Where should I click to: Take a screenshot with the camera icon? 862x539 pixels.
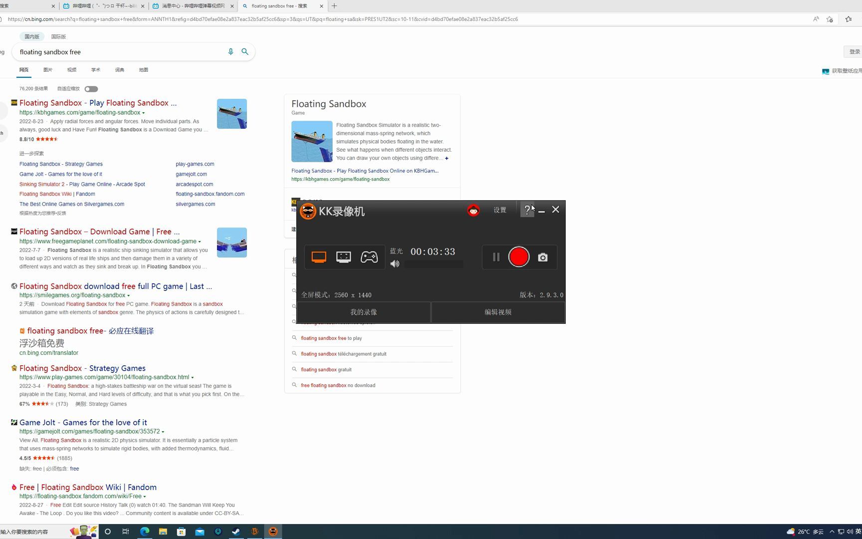pos(543,257)
